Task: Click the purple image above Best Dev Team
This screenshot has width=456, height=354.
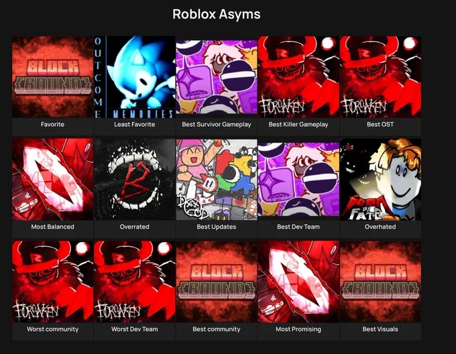Action: point(298,179)
